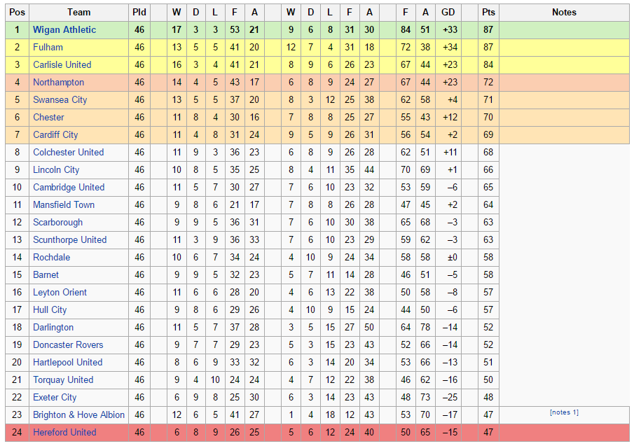Follow the [notes 1] footnote reference
The height and width of the screenshot is (446, 634).
pos(564,412)
